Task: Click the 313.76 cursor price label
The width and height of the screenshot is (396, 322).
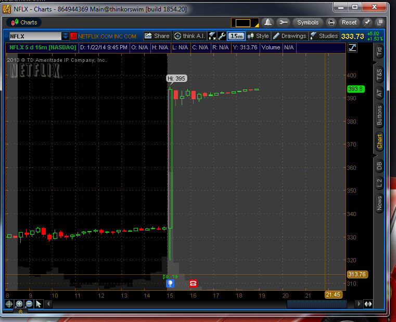Action: pyautogui.click(x=357, y=274)
